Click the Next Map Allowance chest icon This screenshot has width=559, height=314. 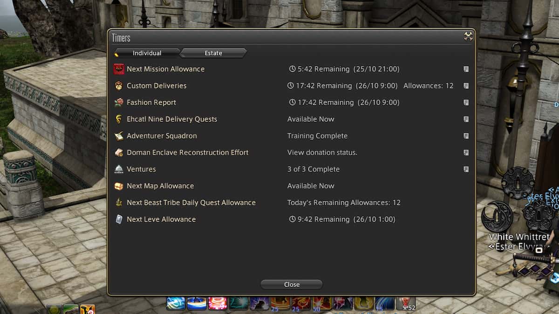(x=119, y=186)
